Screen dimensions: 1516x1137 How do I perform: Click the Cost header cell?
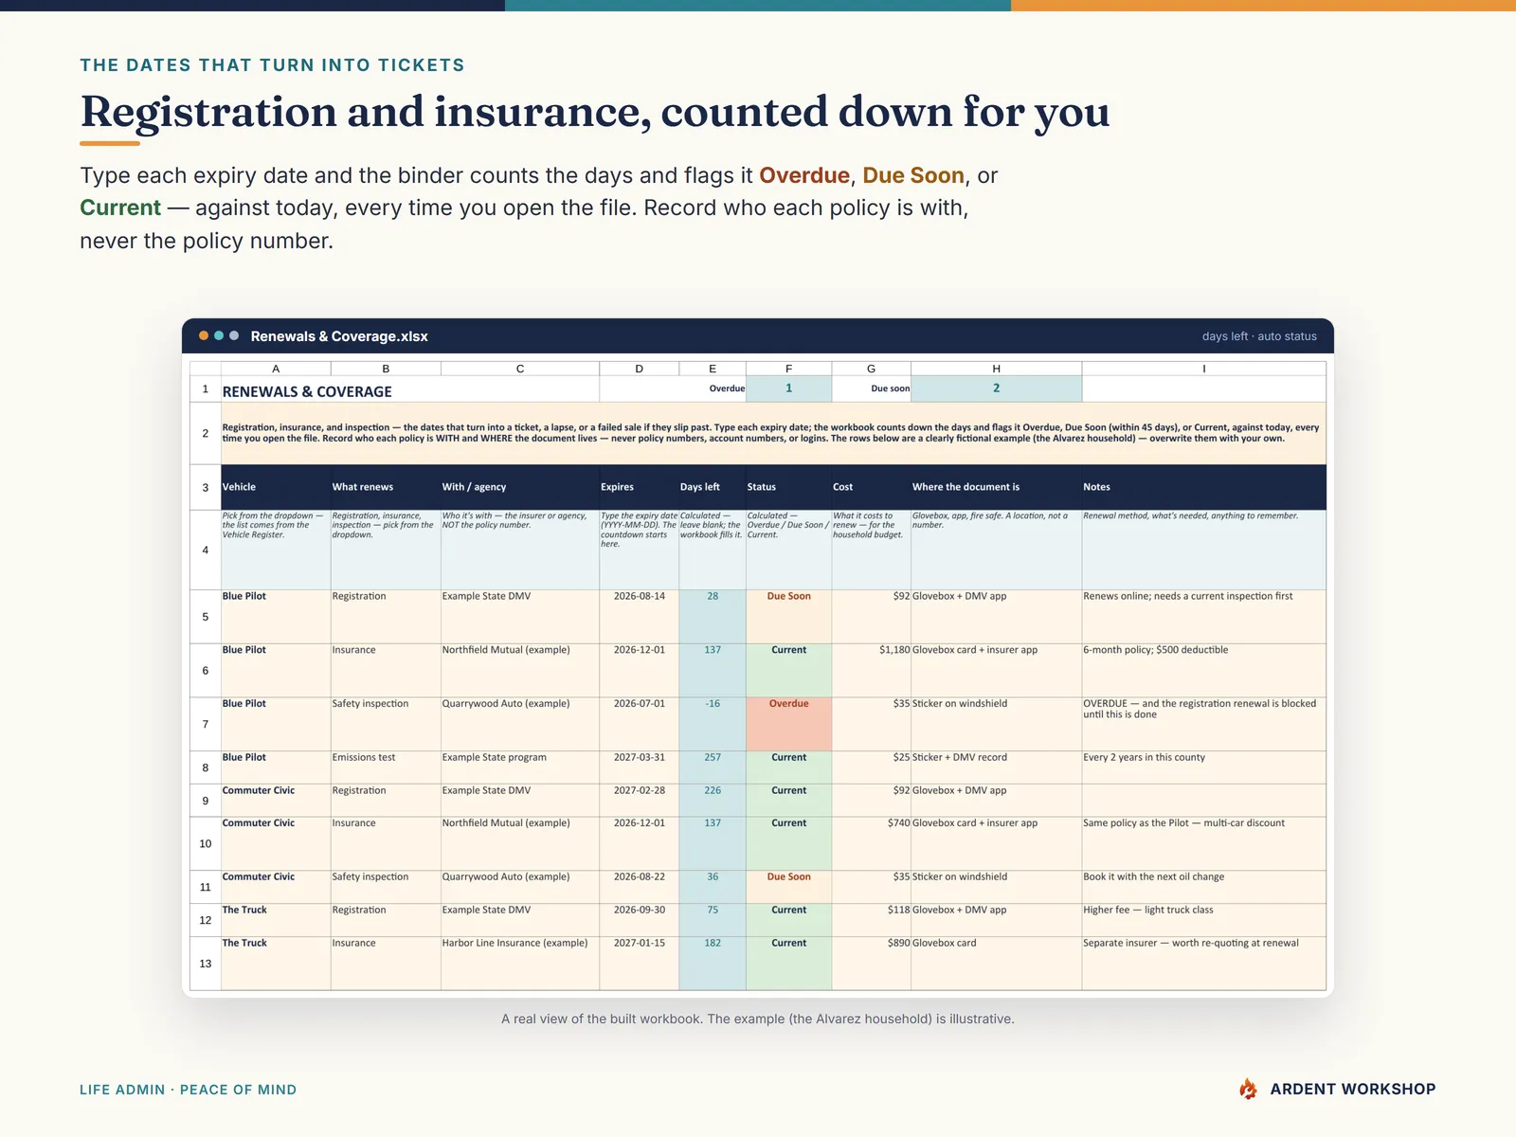tap(872, 487)
